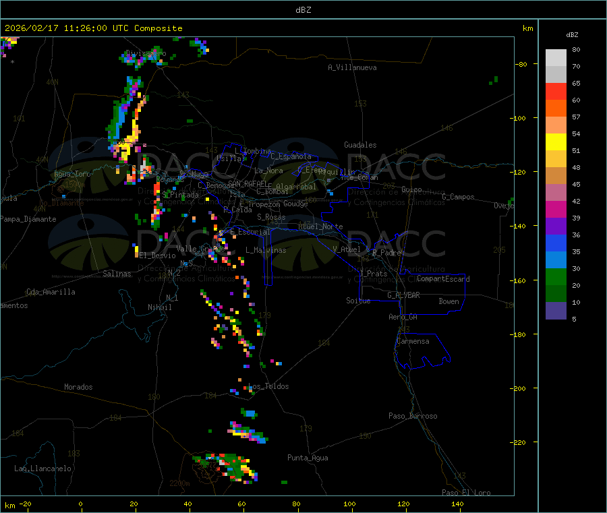Click the Valle_Grande map label
607x513 pixels.
click(x=200, y=249)
